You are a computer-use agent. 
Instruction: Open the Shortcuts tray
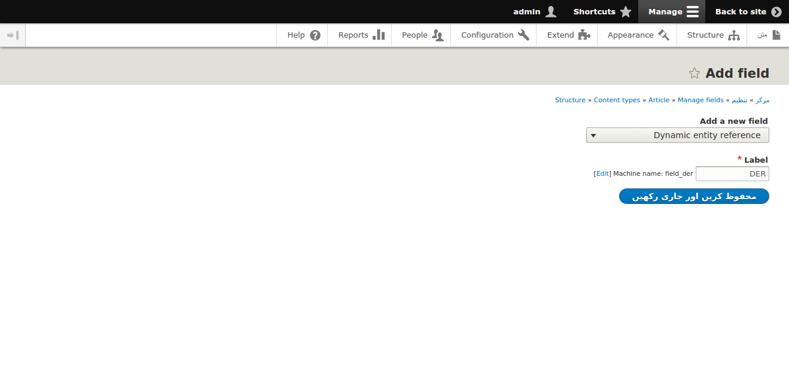coord(602,12)
